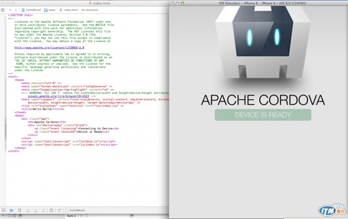The image size is (348, 219).
Task: Click the meta charset utf-8 line
Action: 41,83
